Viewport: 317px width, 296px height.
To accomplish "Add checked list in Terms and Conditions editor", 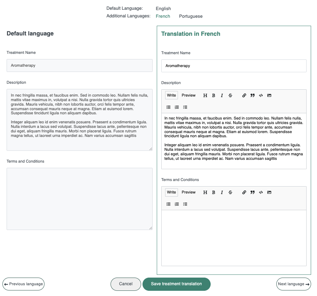I will click(185, 204).
